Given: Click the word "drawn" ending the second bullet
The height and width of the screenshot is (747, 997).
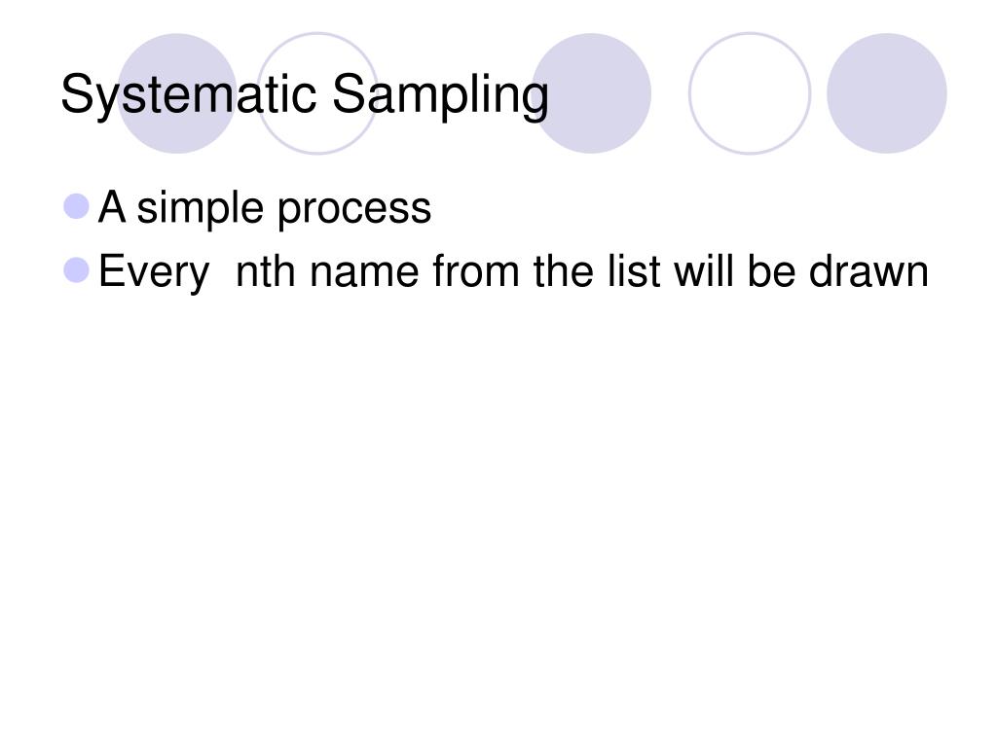Looking at the screenshot, I should pos(868,271).
